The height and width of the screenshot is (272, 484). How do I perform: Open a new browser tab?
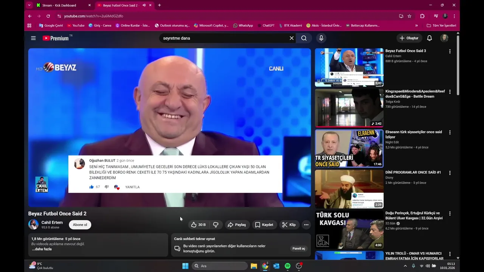point(159,5)
